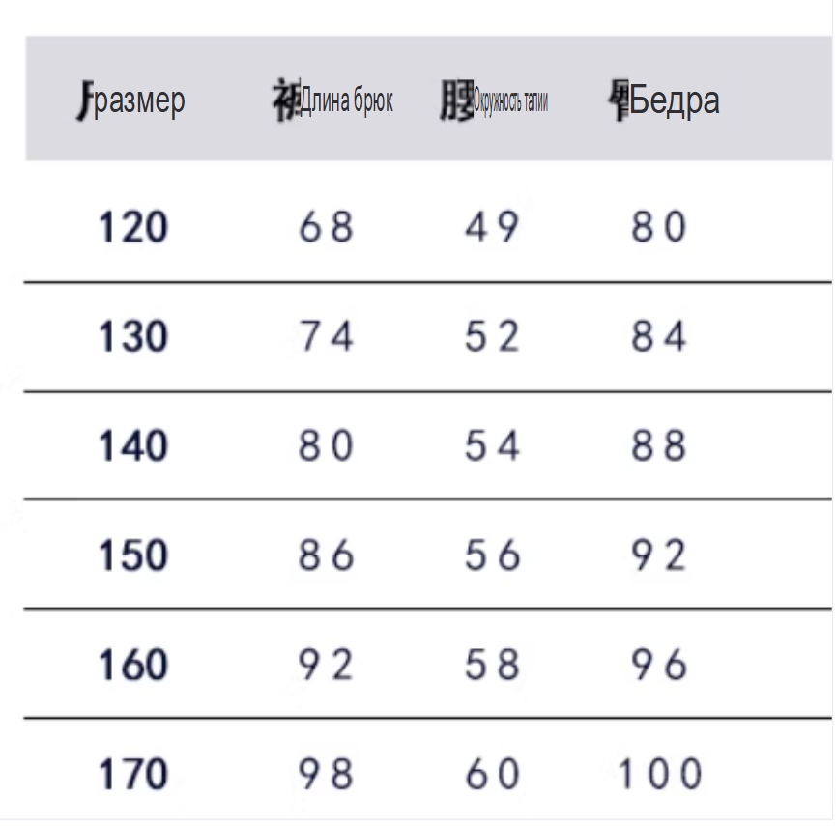Click pant length value 86
The width and height of the screenshot is (836, 826).
327,555
